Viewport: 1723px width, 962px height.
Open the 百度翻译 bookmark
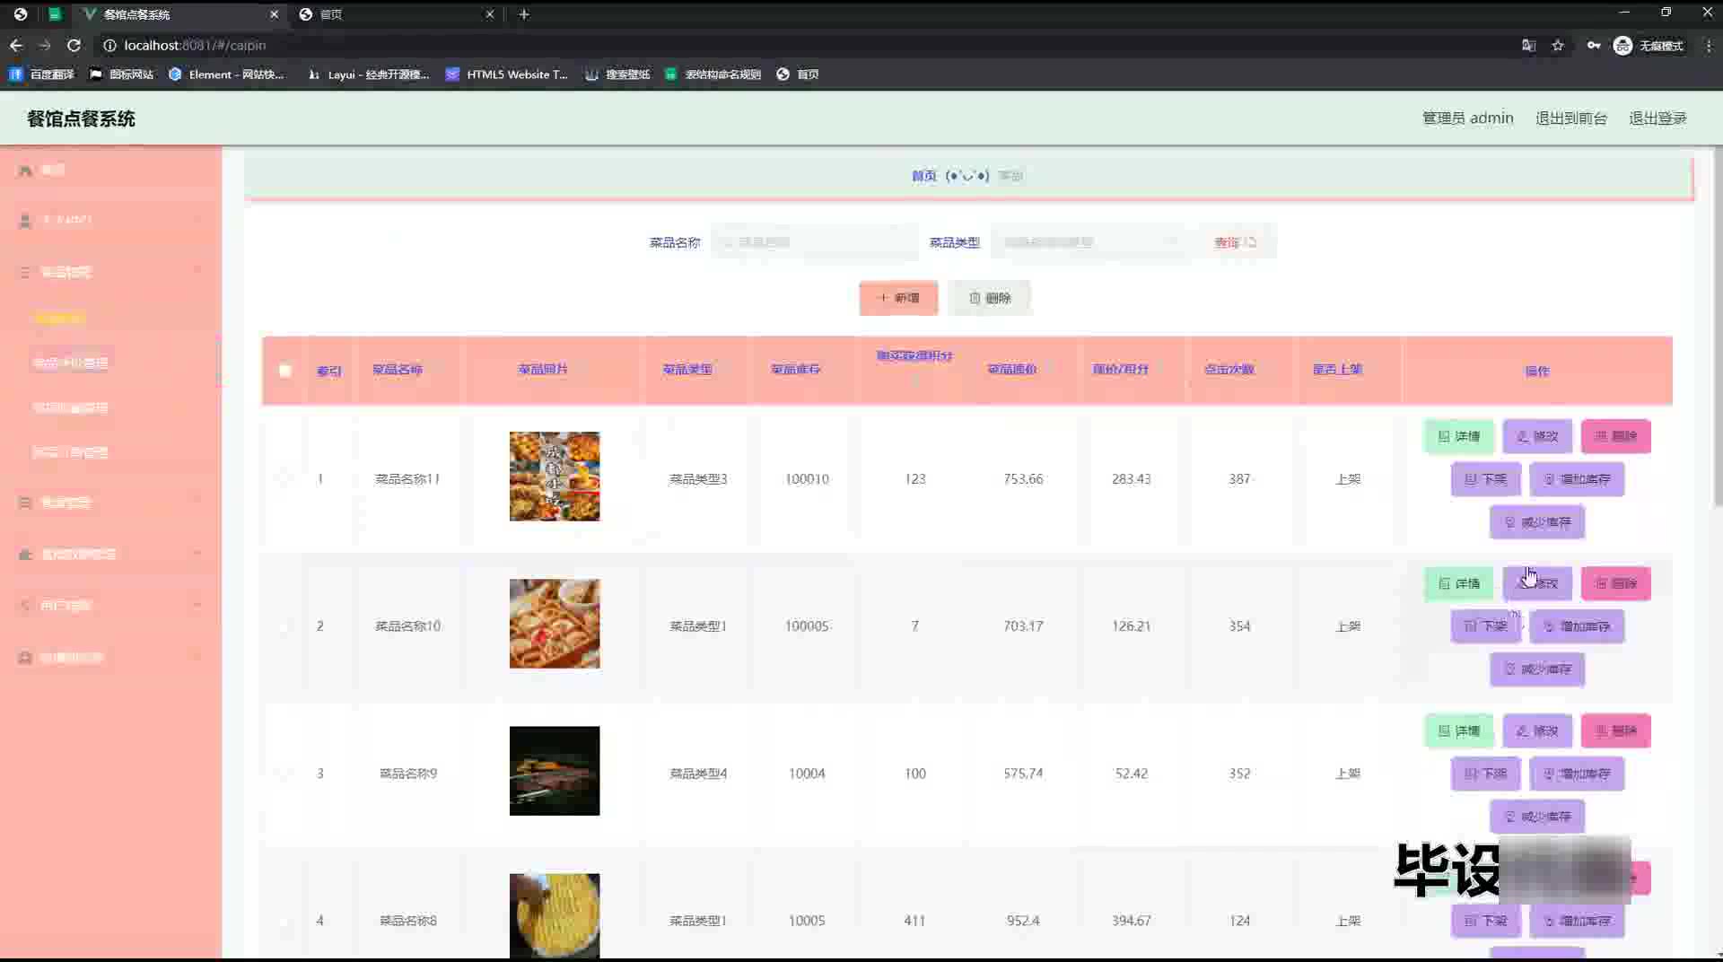coord(42,74)
